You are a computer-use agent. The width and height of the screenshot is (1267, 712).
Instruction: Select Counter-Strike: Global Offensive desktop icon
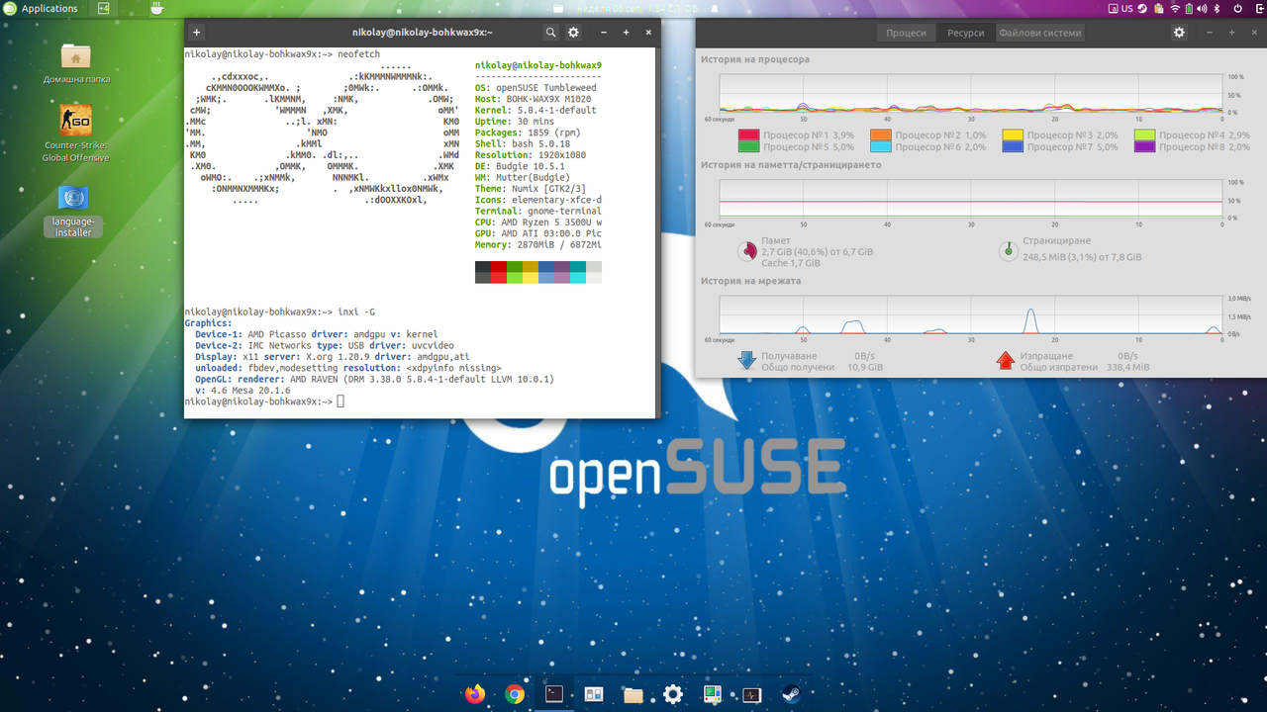[76, 133]
